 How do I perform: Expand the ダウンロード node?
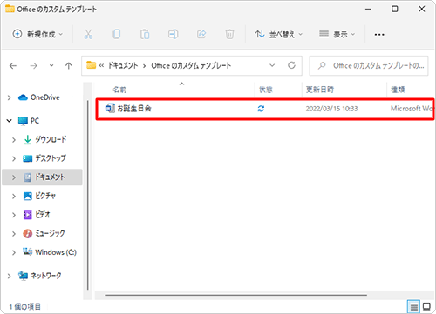14,140
